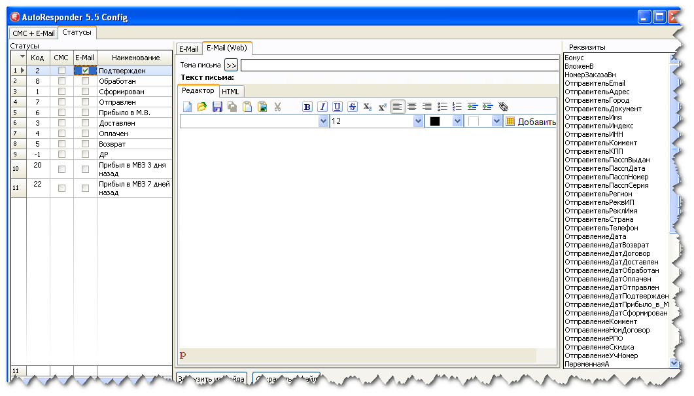Image resolution: width=694 pixels, height=396 pixels.
Task: Click the Загрузить из файла button
Action: [x=211, y=379]
